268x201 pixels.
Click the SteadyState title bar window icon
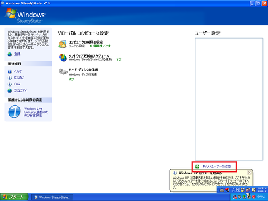3,3
